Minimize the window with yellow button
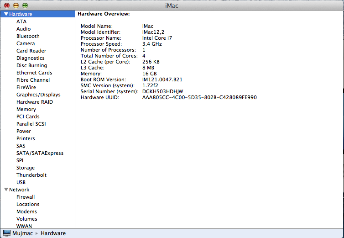The height and width of the screenshot is (238, 344). point(16,5)
